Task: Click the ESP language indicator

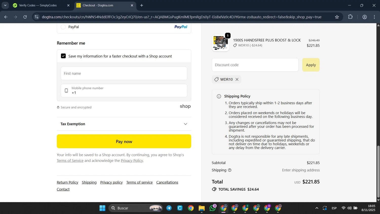Action: pos(334,208)
